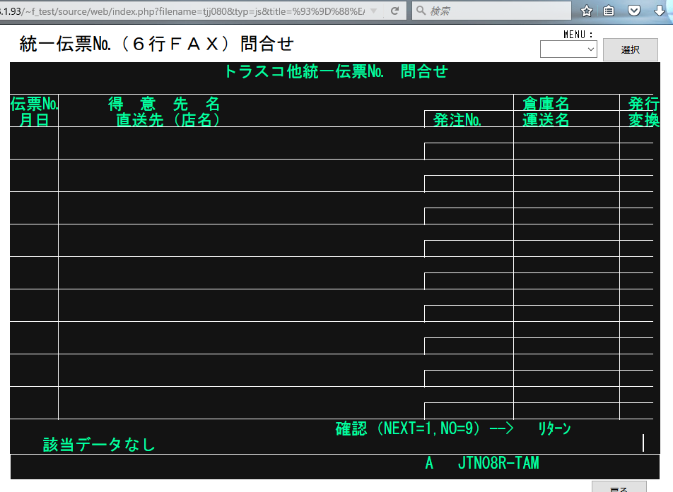673x492 pixels.
Task: Reload the page with the refresh icon
Action: coord(394,11)
